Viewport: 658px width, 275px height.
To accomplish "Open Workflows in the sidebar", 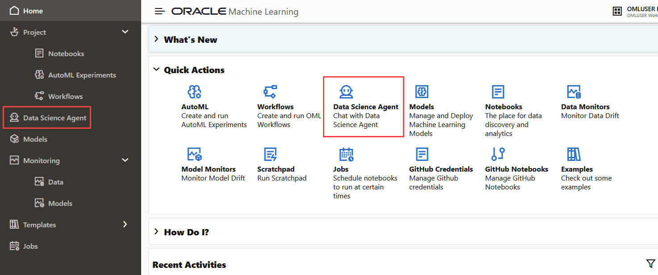I will pos(66,96).
